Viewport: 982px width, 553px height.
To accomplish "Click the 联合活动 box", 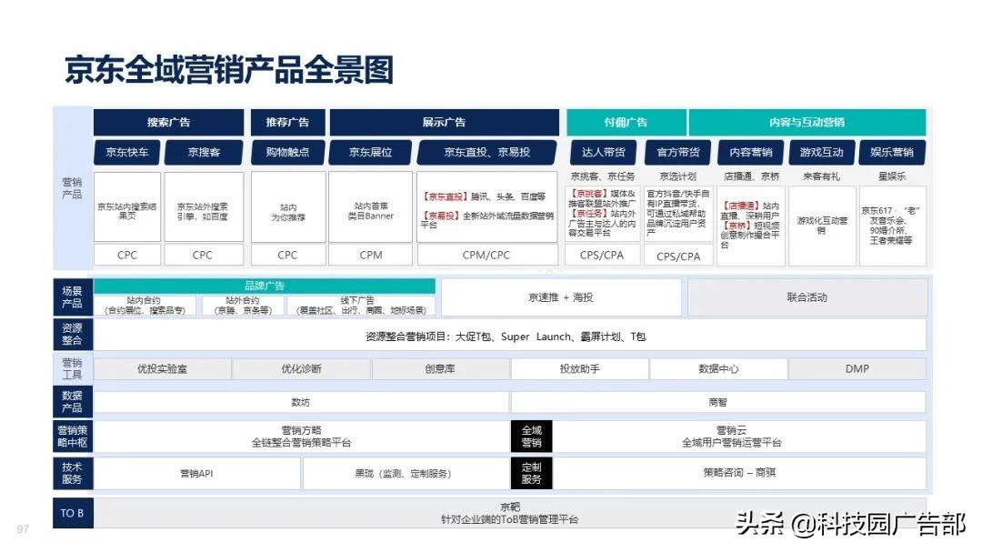I will [x=807, y=297].
